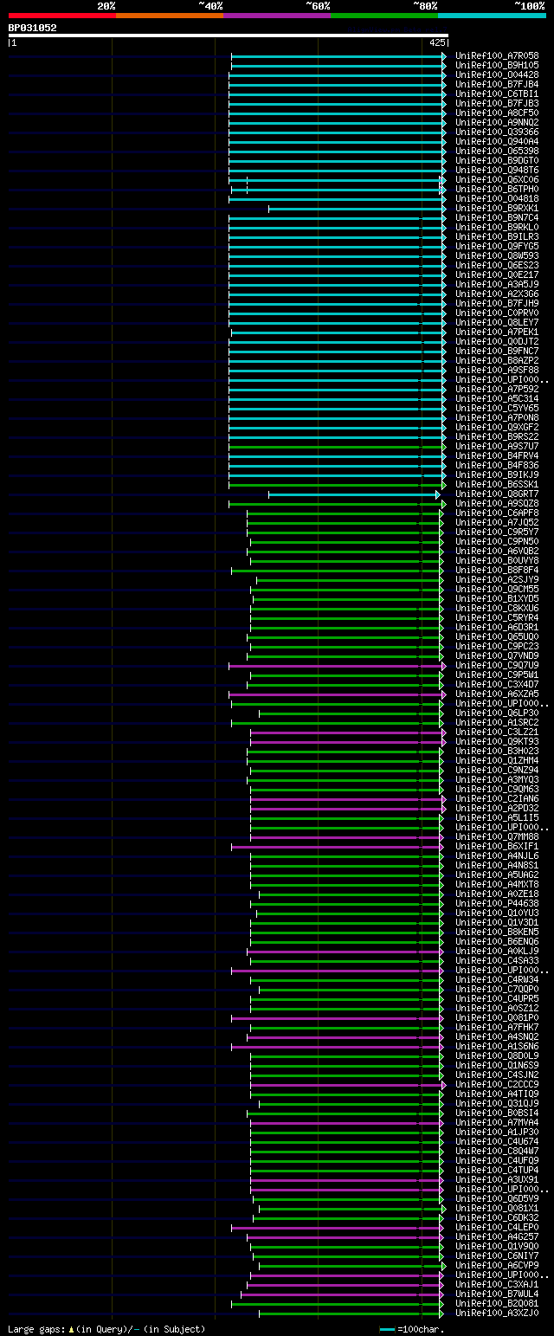Click the cyan alignment bar for UniRef100_Q94OA4
The image size is (554, 1336).
[336, 141]
